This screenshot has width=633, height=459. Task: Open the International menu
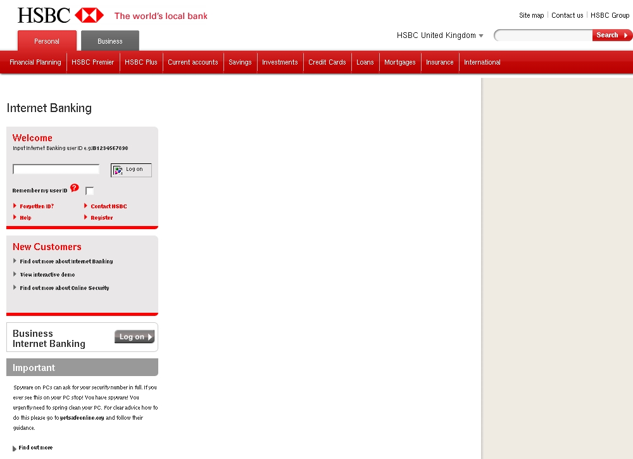[482, 62]
